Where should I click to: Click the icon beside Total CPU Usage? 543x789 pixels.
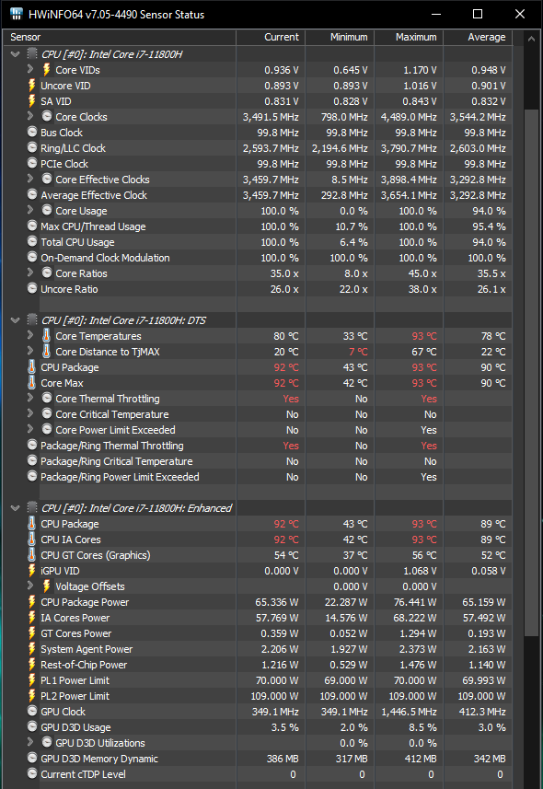32,241
